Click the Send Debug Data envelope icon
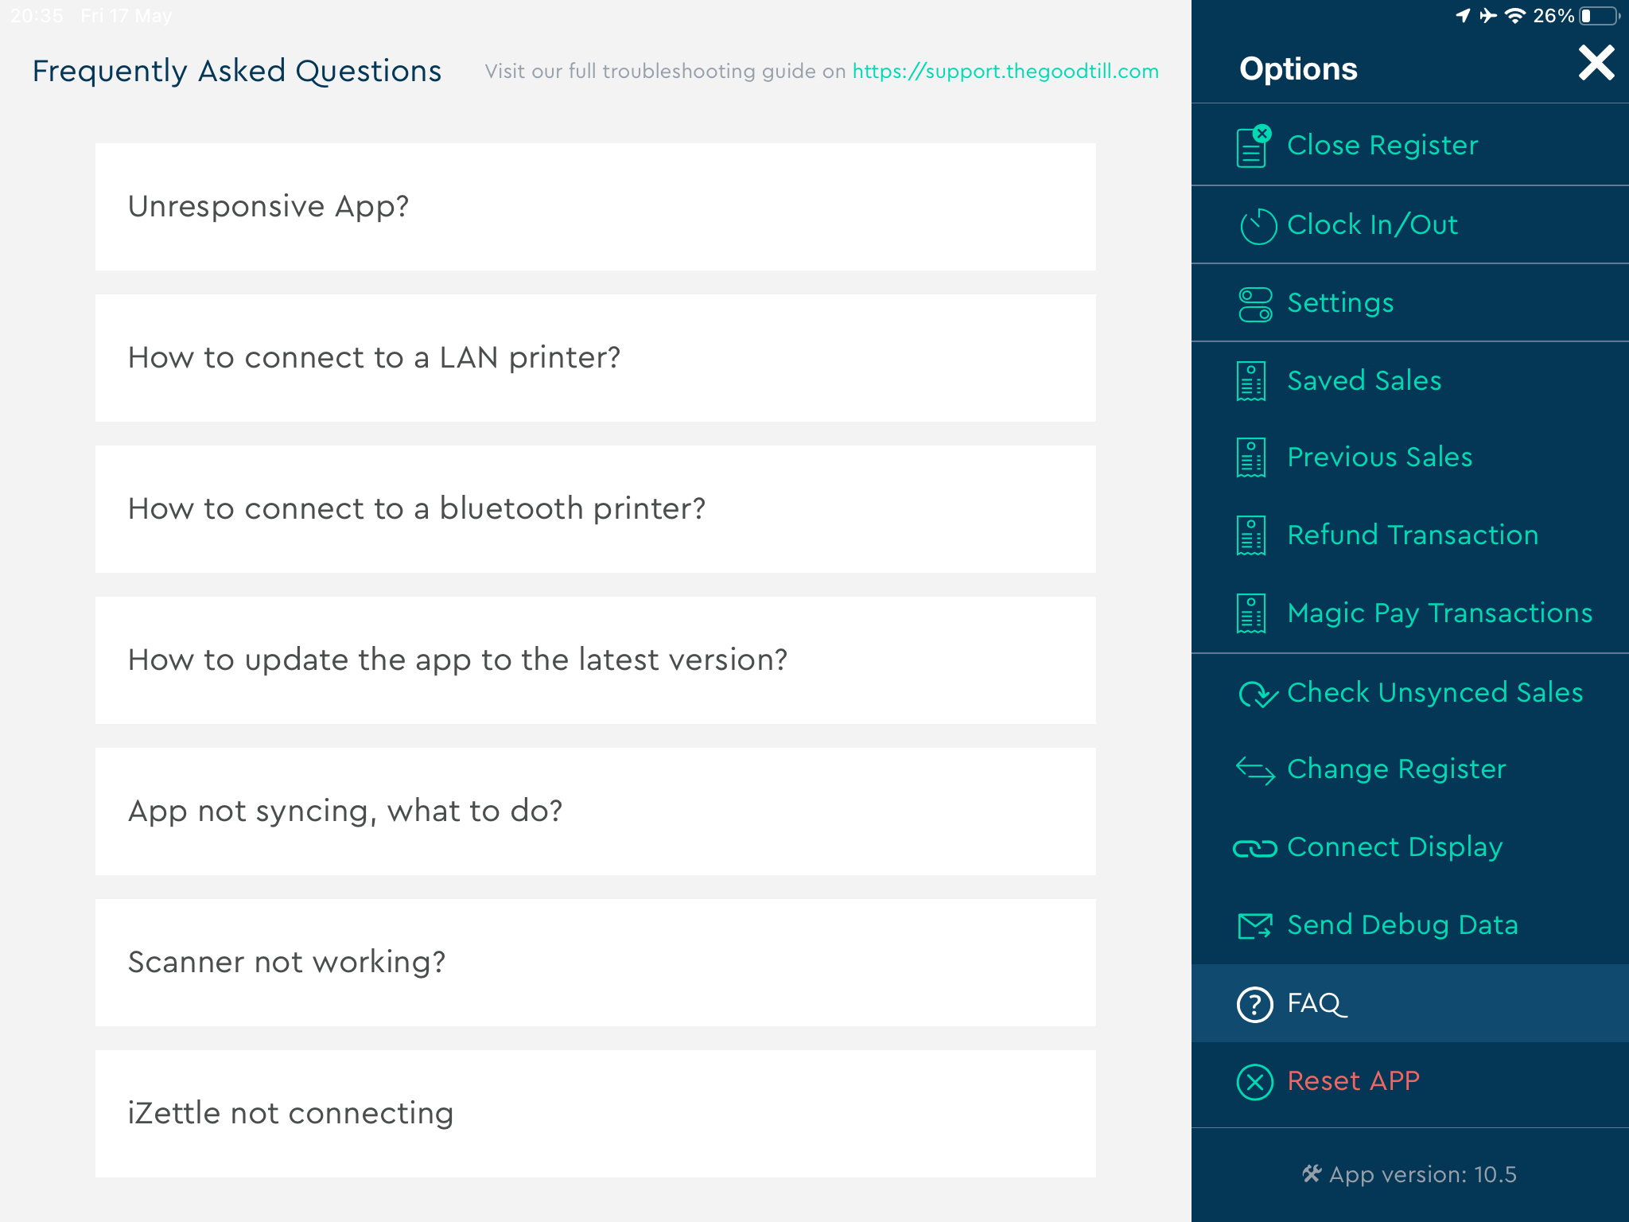This screenshot has width=1629, height=1222. 1254,926
